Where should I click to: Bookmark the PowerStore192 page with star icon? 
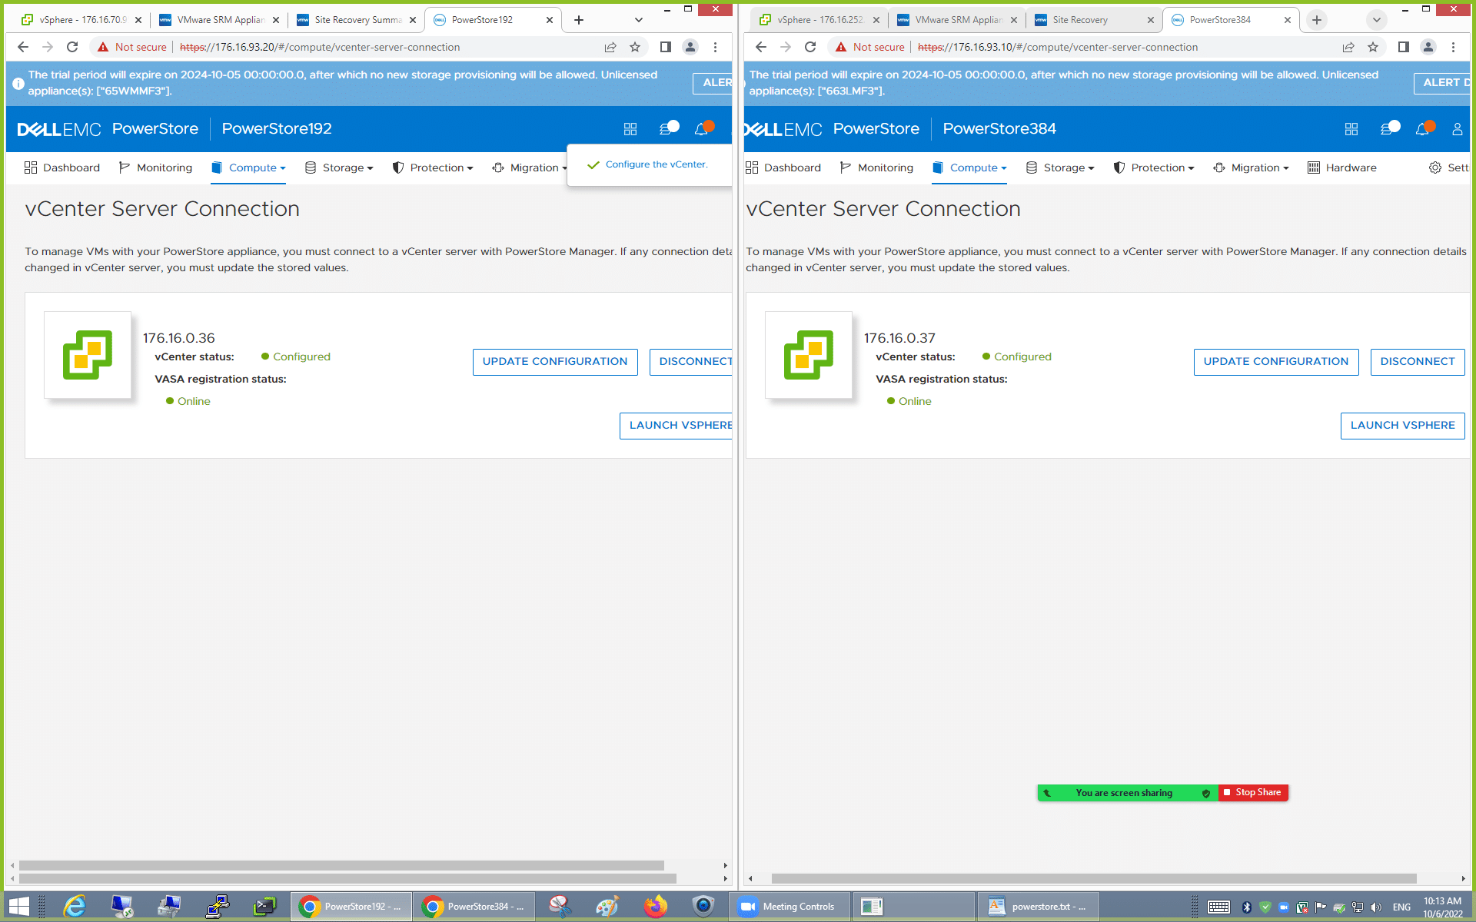coord(635,47)
